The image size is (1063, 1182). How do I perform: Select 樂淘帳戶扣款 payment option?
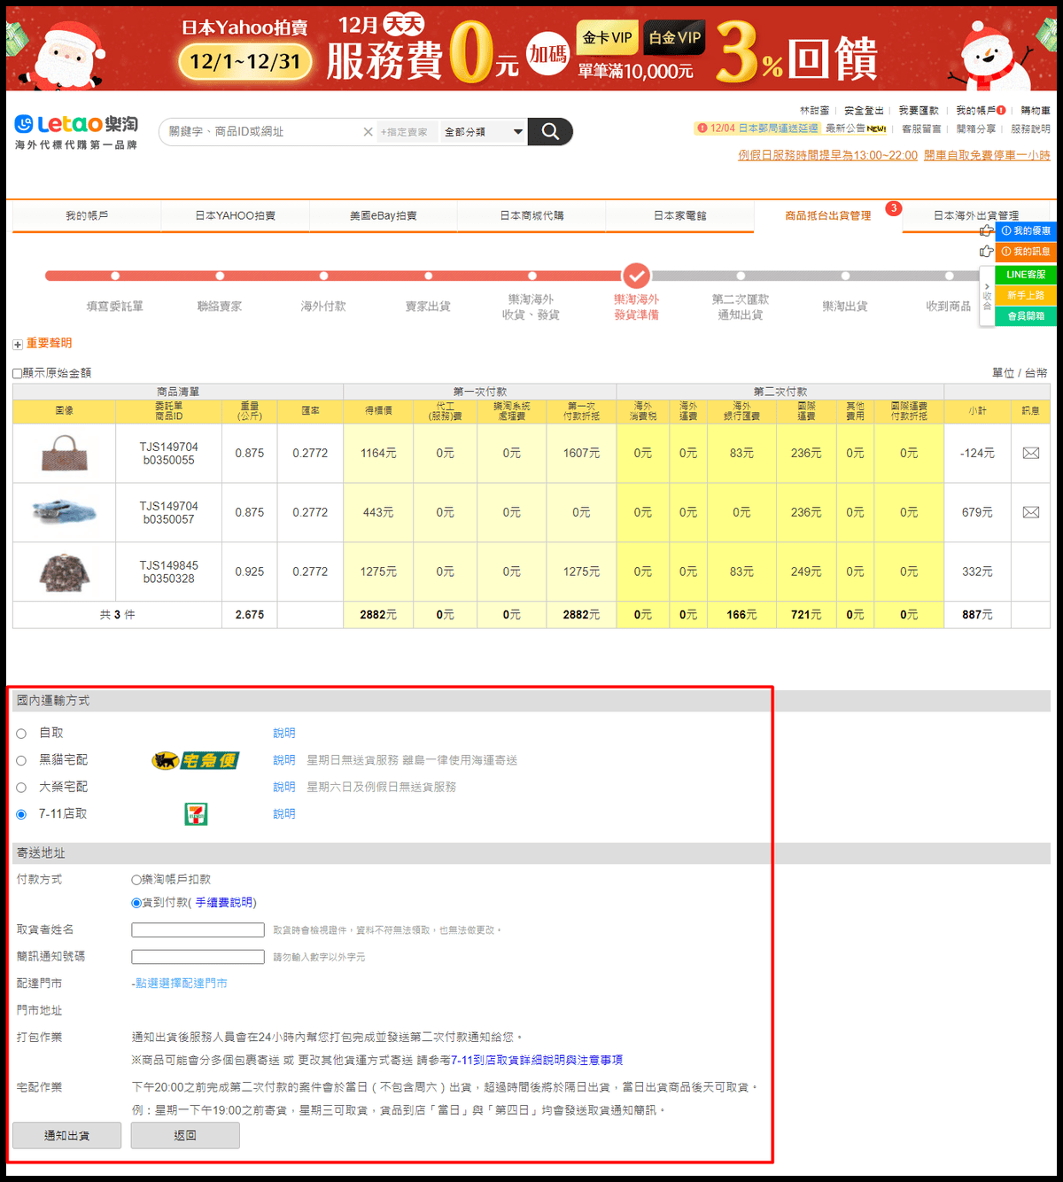[136, 880]
